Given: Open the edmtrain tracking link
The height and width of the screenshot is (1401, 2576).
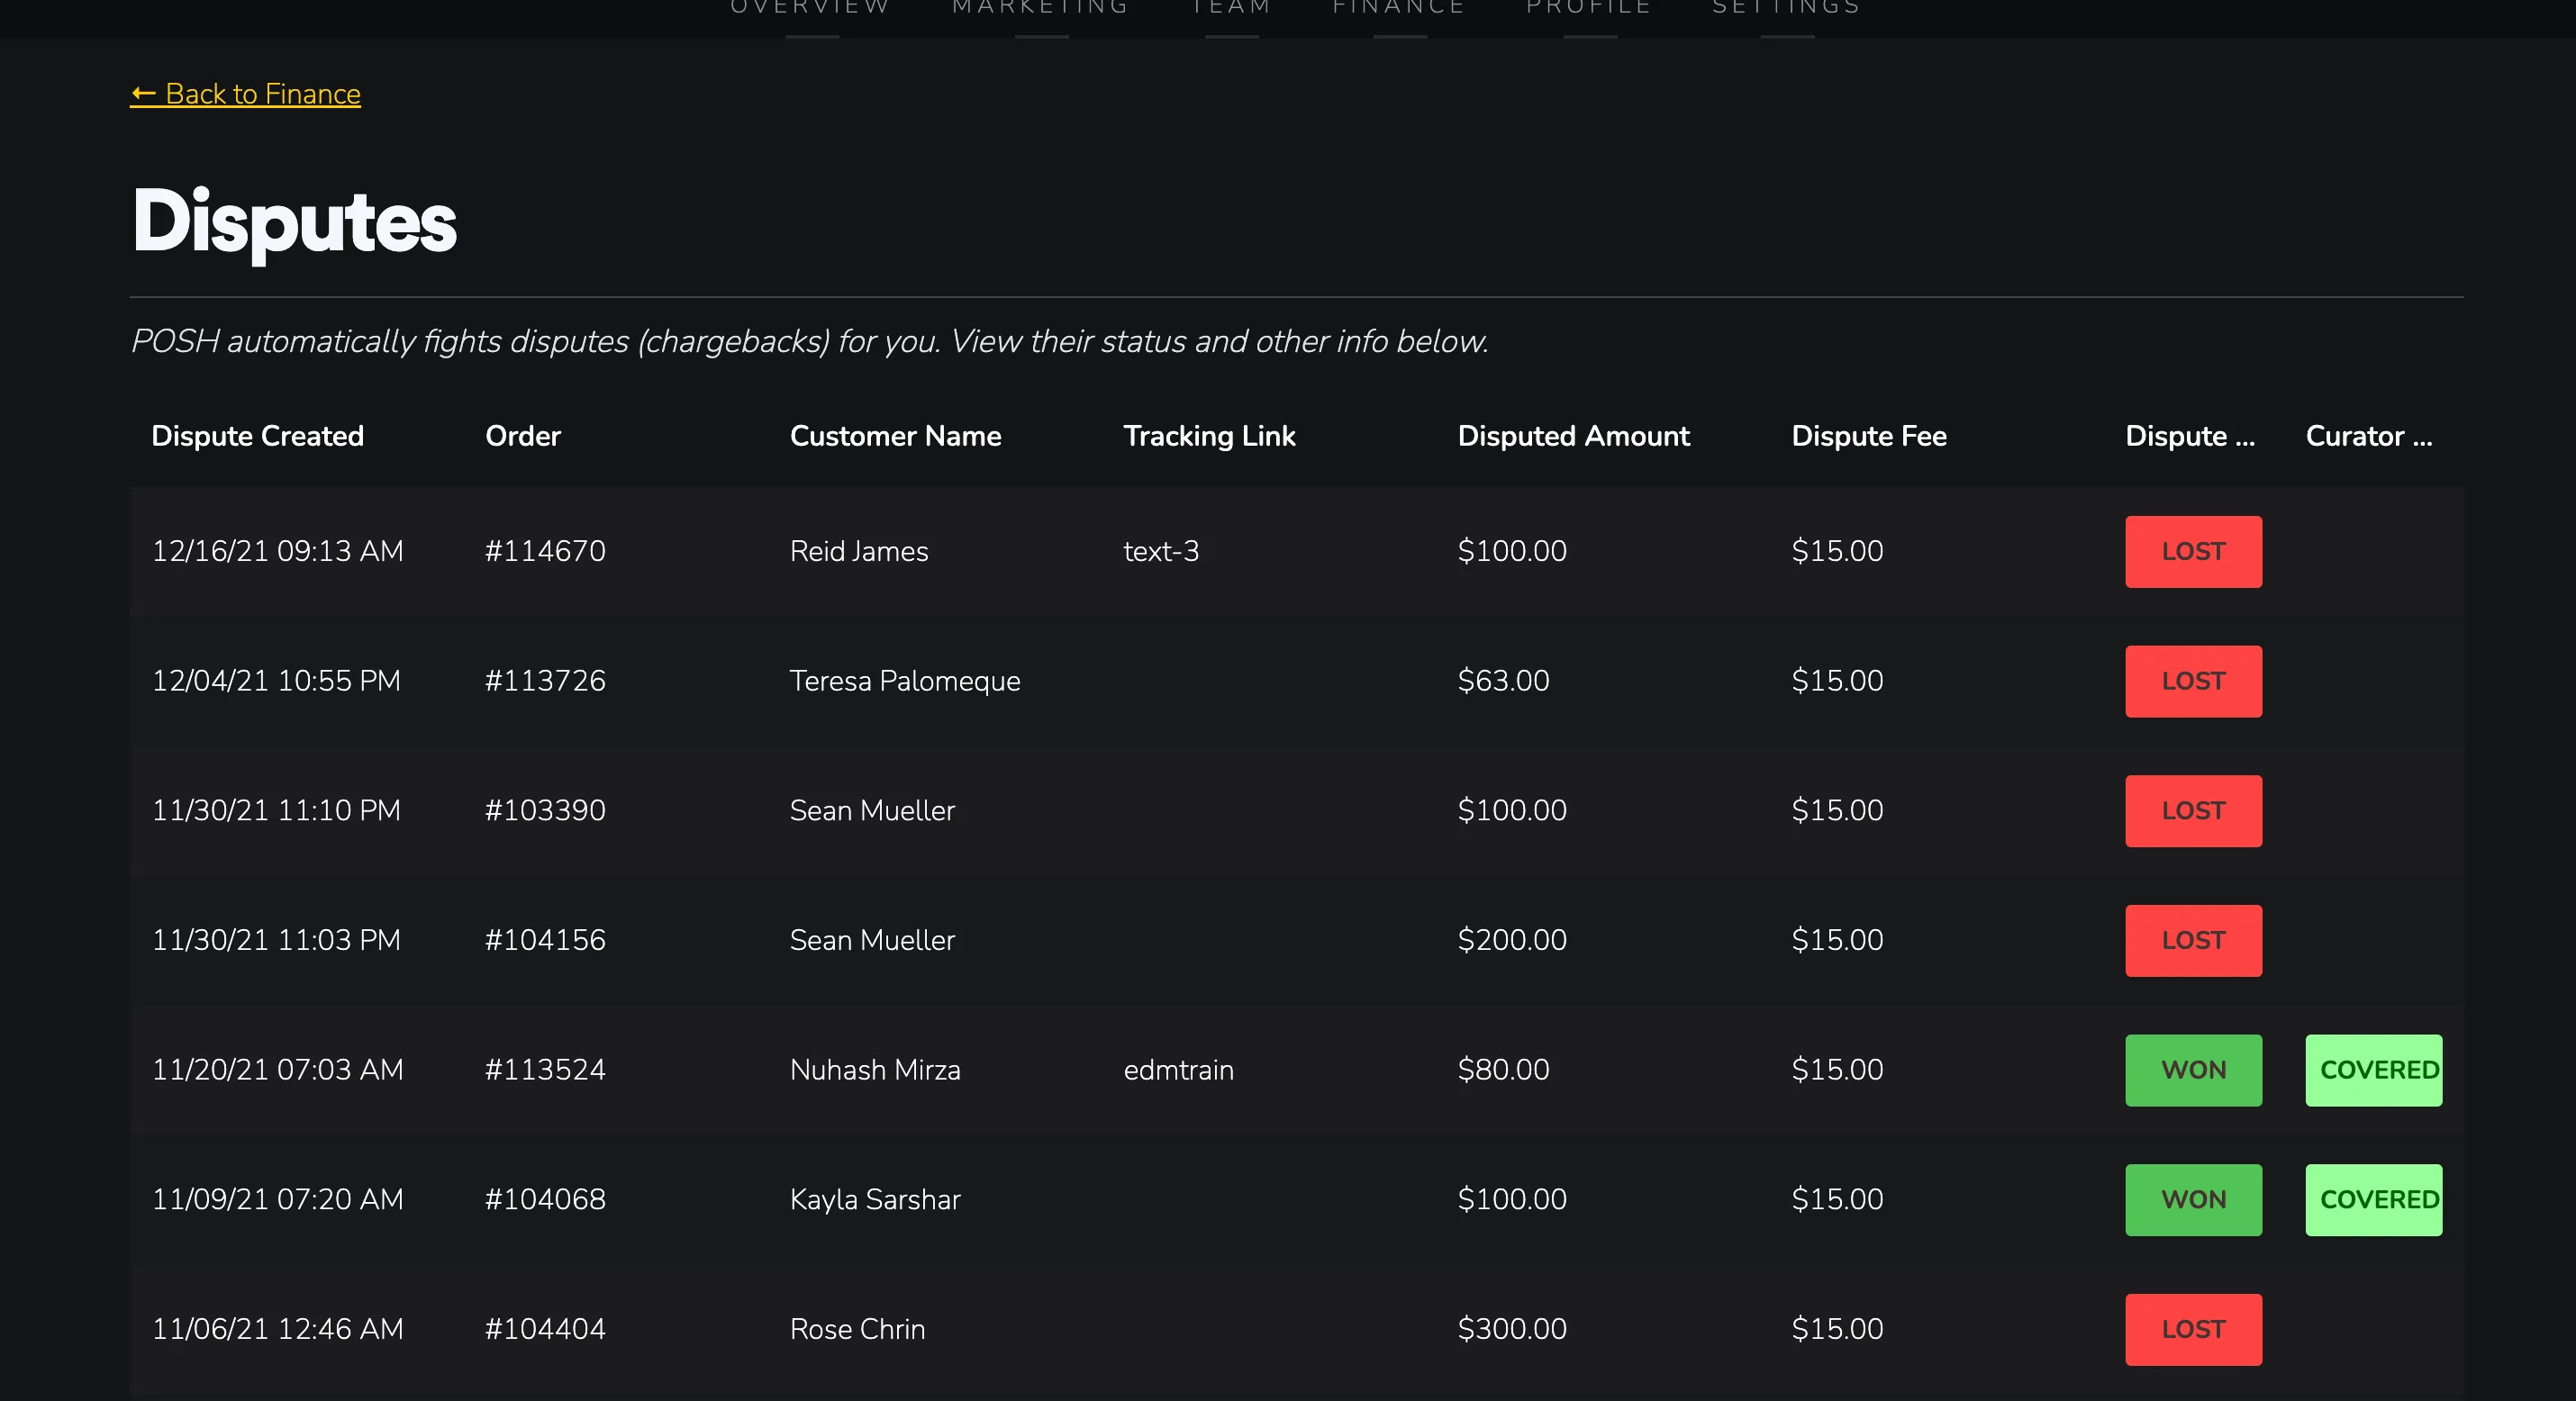Looking at the screenshot, I should 1178,1070.
